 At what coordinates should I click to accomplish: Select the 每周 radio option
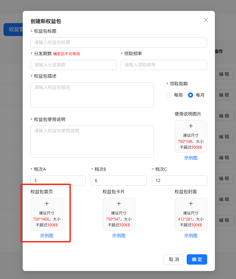[169, 95]
